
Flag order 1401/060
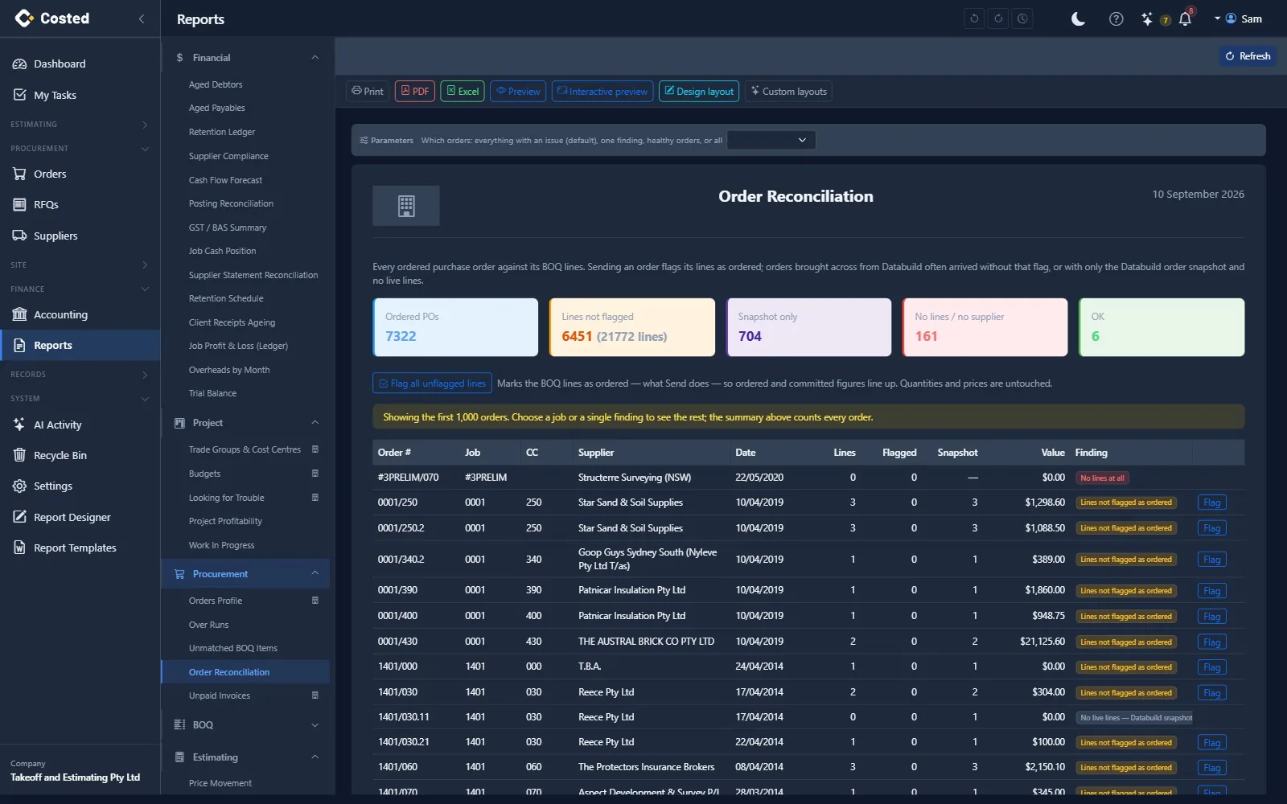point(1211,768)
